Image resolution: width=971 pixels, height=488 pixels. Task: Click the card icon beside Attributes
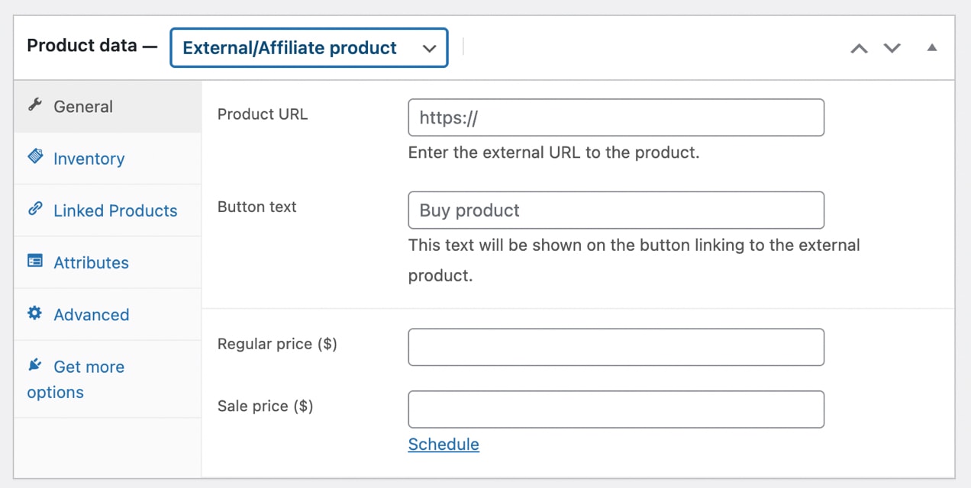[x=35, y=262]
